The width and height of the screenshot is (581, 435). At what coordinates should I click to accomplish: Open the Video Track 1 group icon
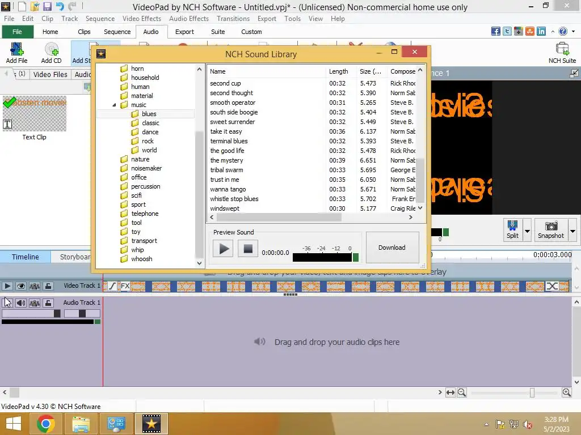35,286
